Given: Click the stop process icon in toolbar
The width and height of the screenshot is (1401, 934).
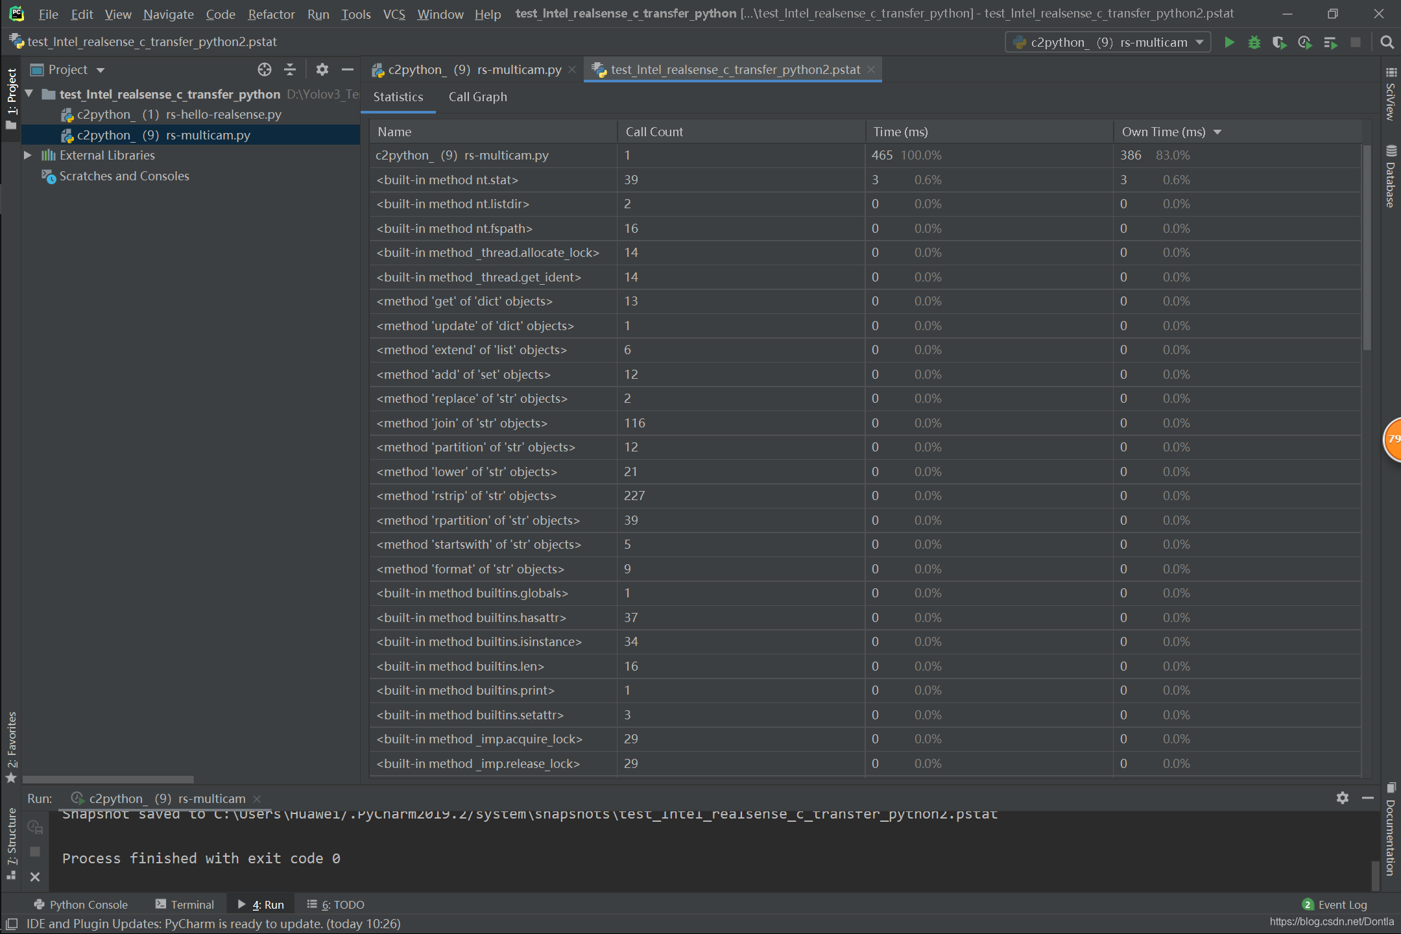Looking at the screenshot, I should [x=1356, y=42].
